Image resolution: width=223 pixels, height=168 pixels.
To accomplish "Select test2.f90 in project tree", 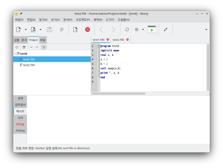I will pos(52,65).
